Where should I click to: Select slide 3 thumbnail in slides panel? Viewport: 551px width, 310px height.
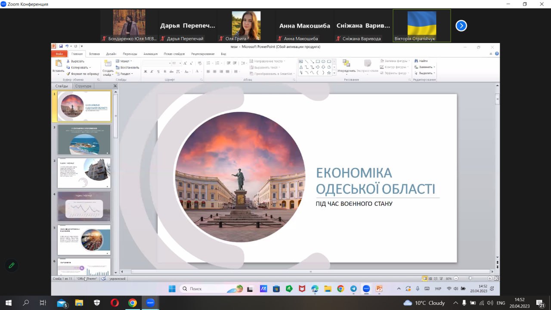(84, 173)
